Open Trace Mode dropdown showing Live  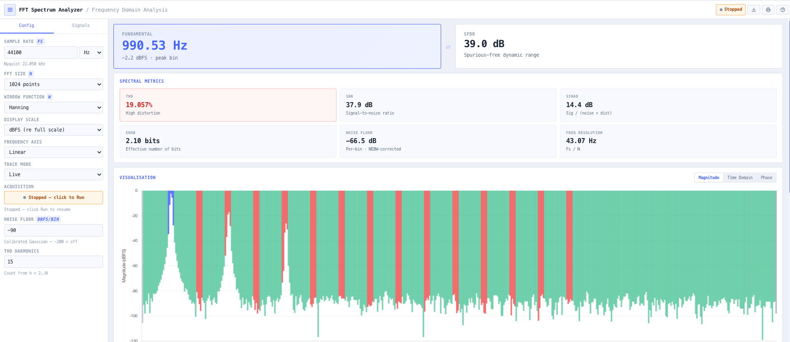53,175
